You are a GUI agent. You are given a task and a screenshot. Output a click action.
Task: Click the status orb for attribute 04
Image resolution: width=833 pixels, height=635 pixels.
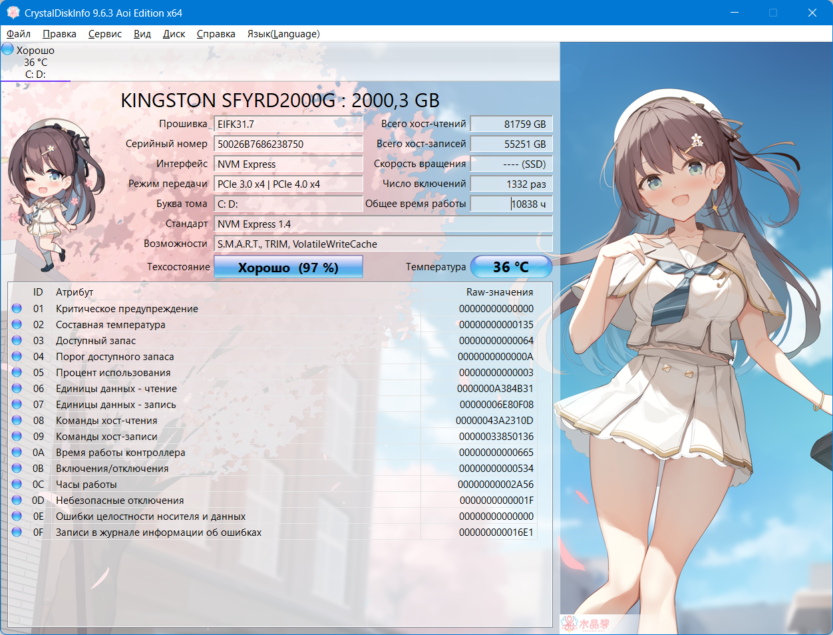click(x=17, y=356)
